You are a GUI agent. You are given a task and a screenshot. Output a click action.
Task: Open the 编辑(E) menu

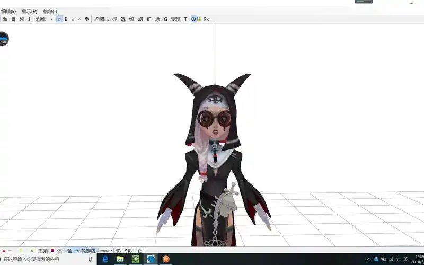8,11
